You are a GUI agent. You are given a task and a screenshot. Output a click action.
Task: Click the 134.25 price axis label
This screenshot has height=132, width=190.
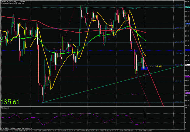point(187,85)
